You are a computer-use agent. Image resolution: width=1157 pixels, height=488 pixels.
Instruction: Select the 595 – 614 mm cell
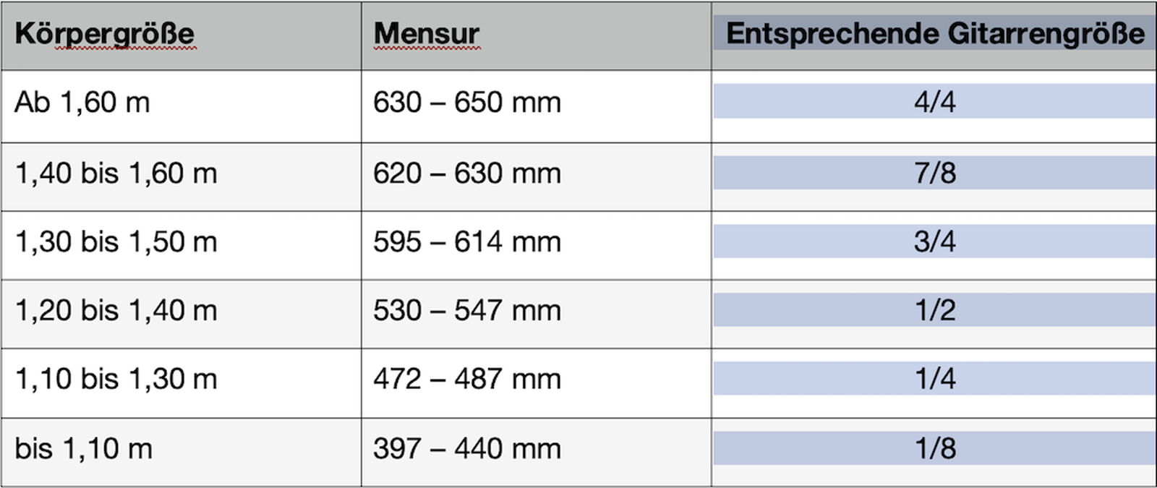point(467,242)
